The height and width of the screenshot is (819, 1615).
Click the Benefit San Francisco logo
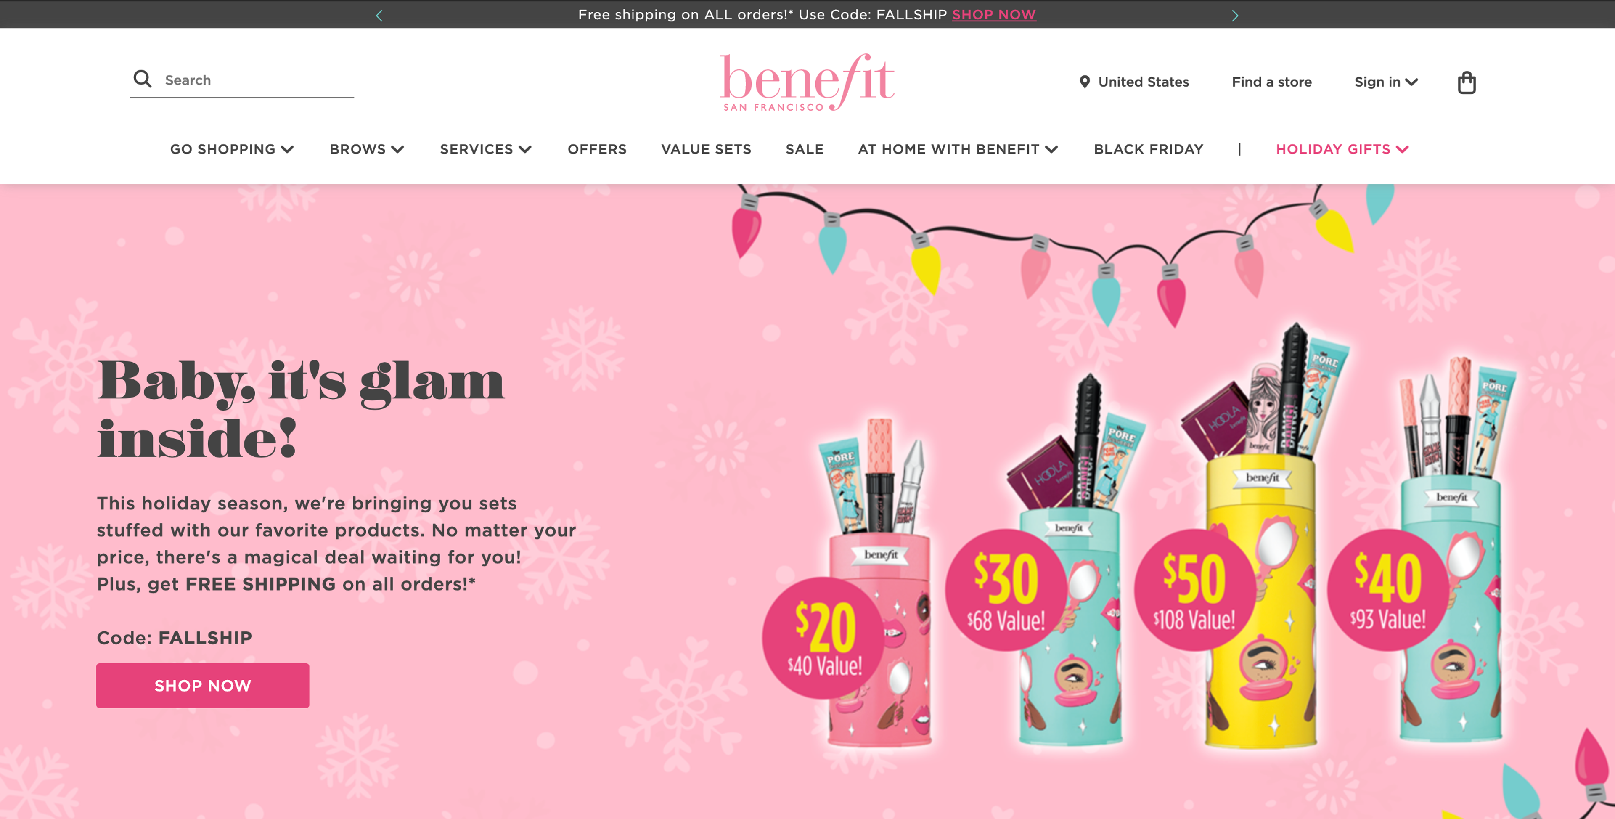tap(807, 82)
